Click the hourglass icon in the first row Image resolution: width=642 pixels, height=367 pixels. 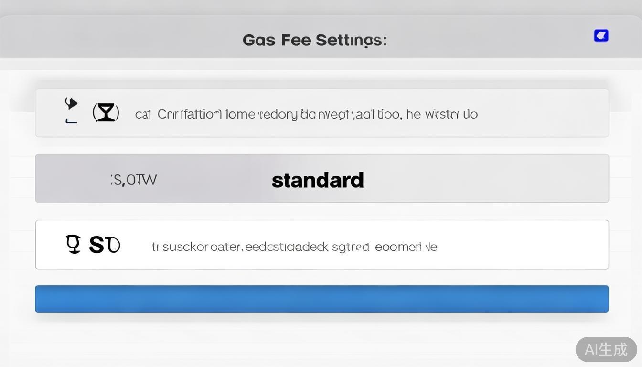106,113
